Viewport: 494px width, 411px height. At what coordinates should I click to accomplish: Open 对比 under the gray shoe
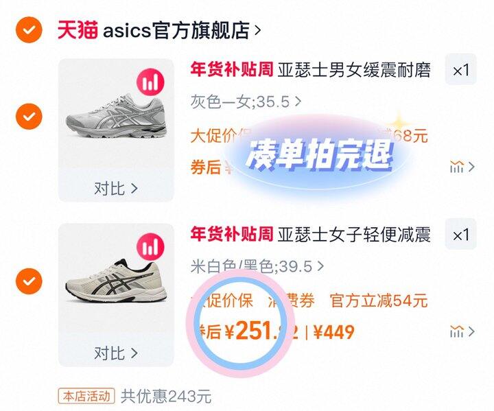click(116, 188)
